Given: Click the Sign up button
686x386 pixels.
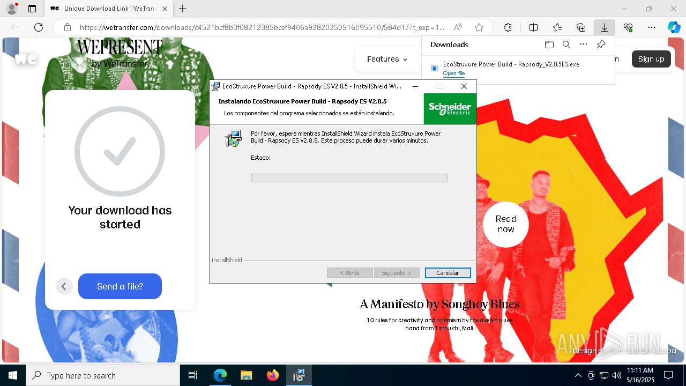Looking at the screenshot, I should pyautogui.click(x=651, y=59).
